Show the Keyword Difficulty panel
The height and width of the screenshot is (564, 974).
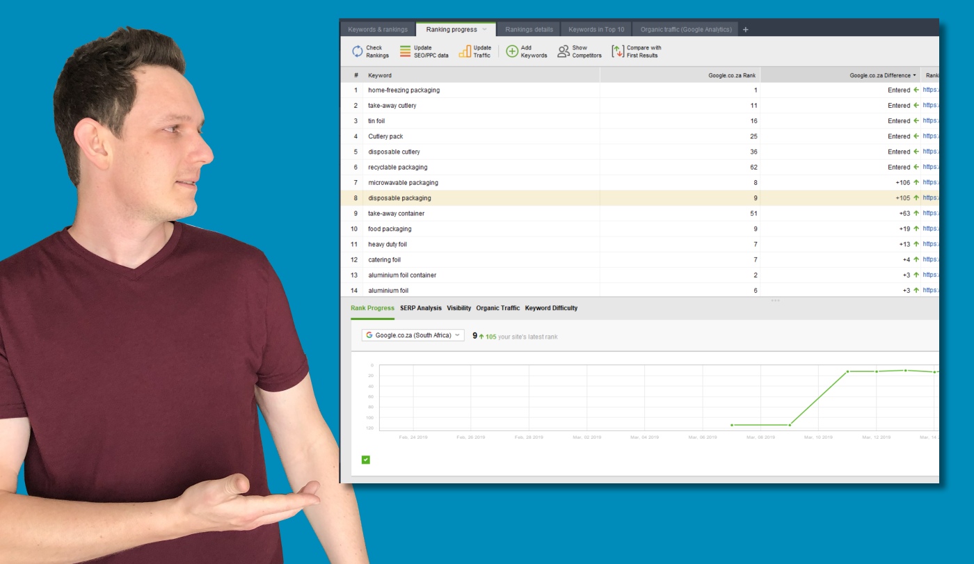pyautogui.click(x=551, y=308)
